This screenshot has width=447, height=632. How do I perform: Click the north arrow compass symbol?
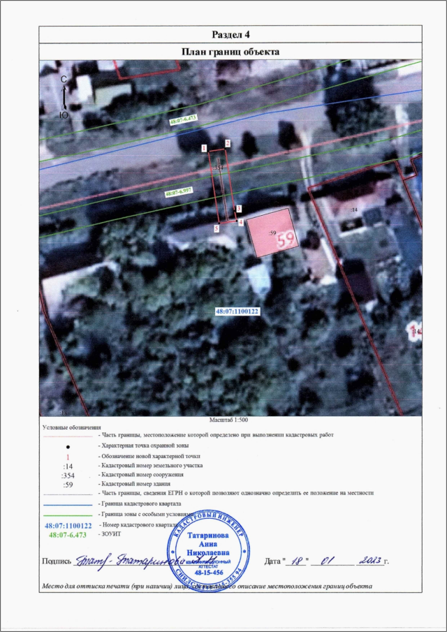click(64, 97)
